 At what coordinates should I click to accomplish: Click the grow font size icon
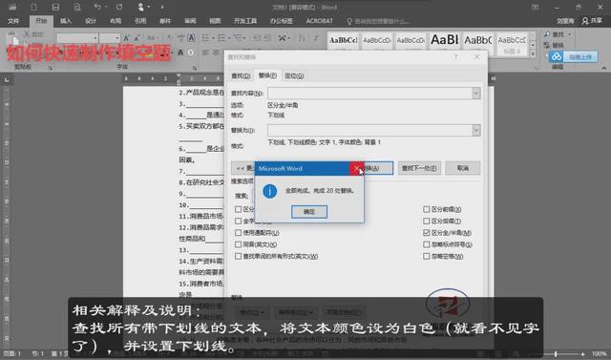[x=126, y=38]
